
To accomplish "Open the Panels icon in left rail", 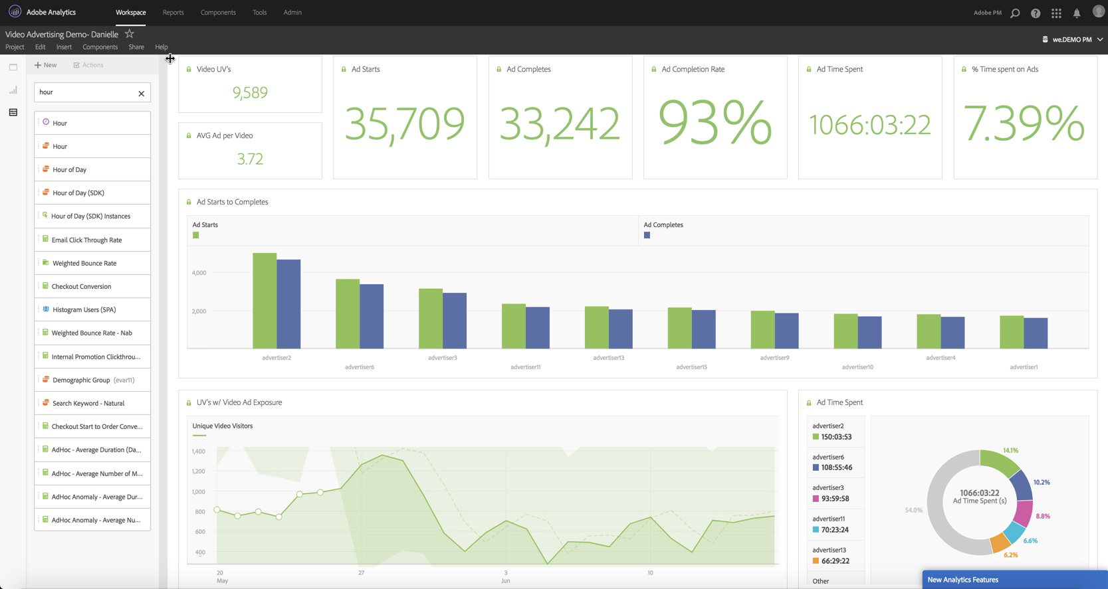I will pos(13,67).
